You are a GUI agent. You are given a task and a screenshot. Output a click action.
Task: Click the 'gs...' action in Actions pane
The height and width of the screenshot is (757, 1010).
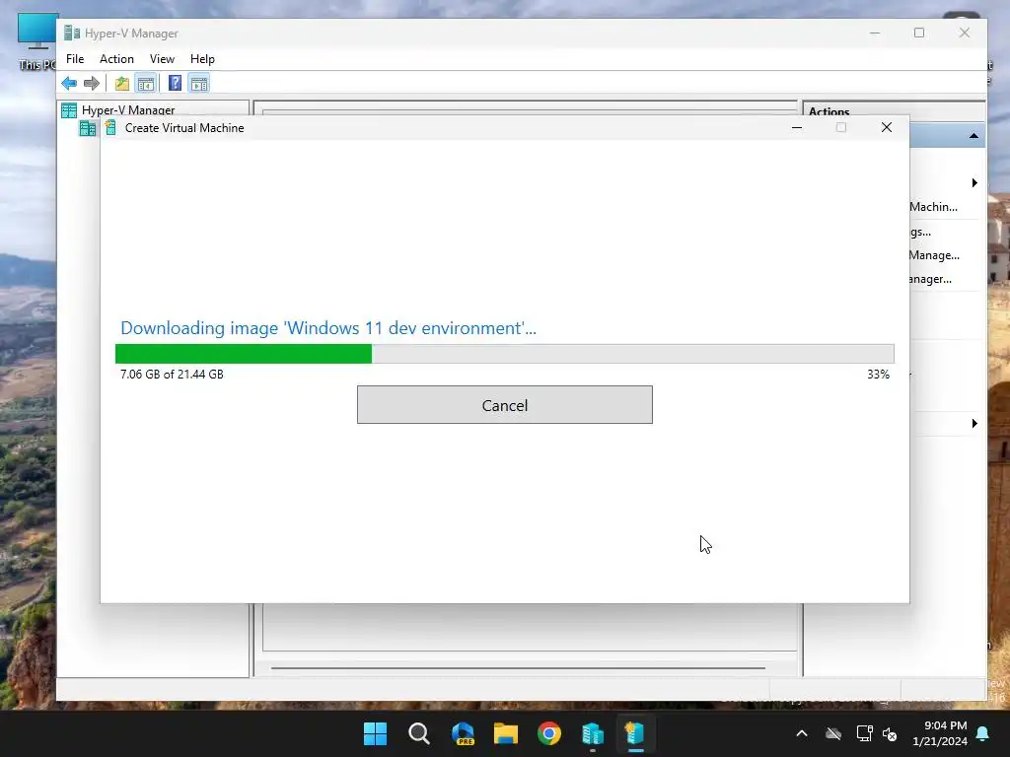coord(920,232)
